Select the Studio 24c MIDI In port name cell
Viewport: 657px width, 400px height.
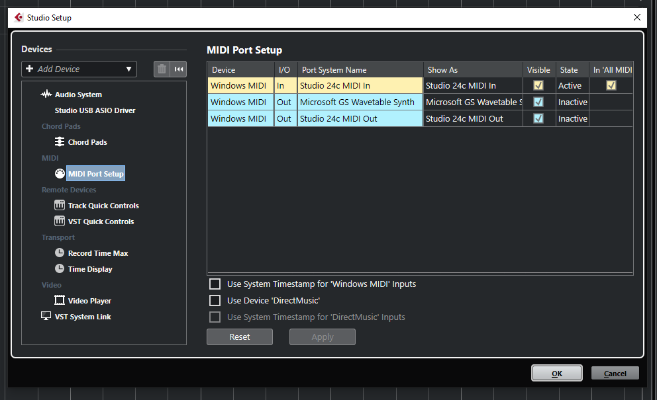click(360, 85)
